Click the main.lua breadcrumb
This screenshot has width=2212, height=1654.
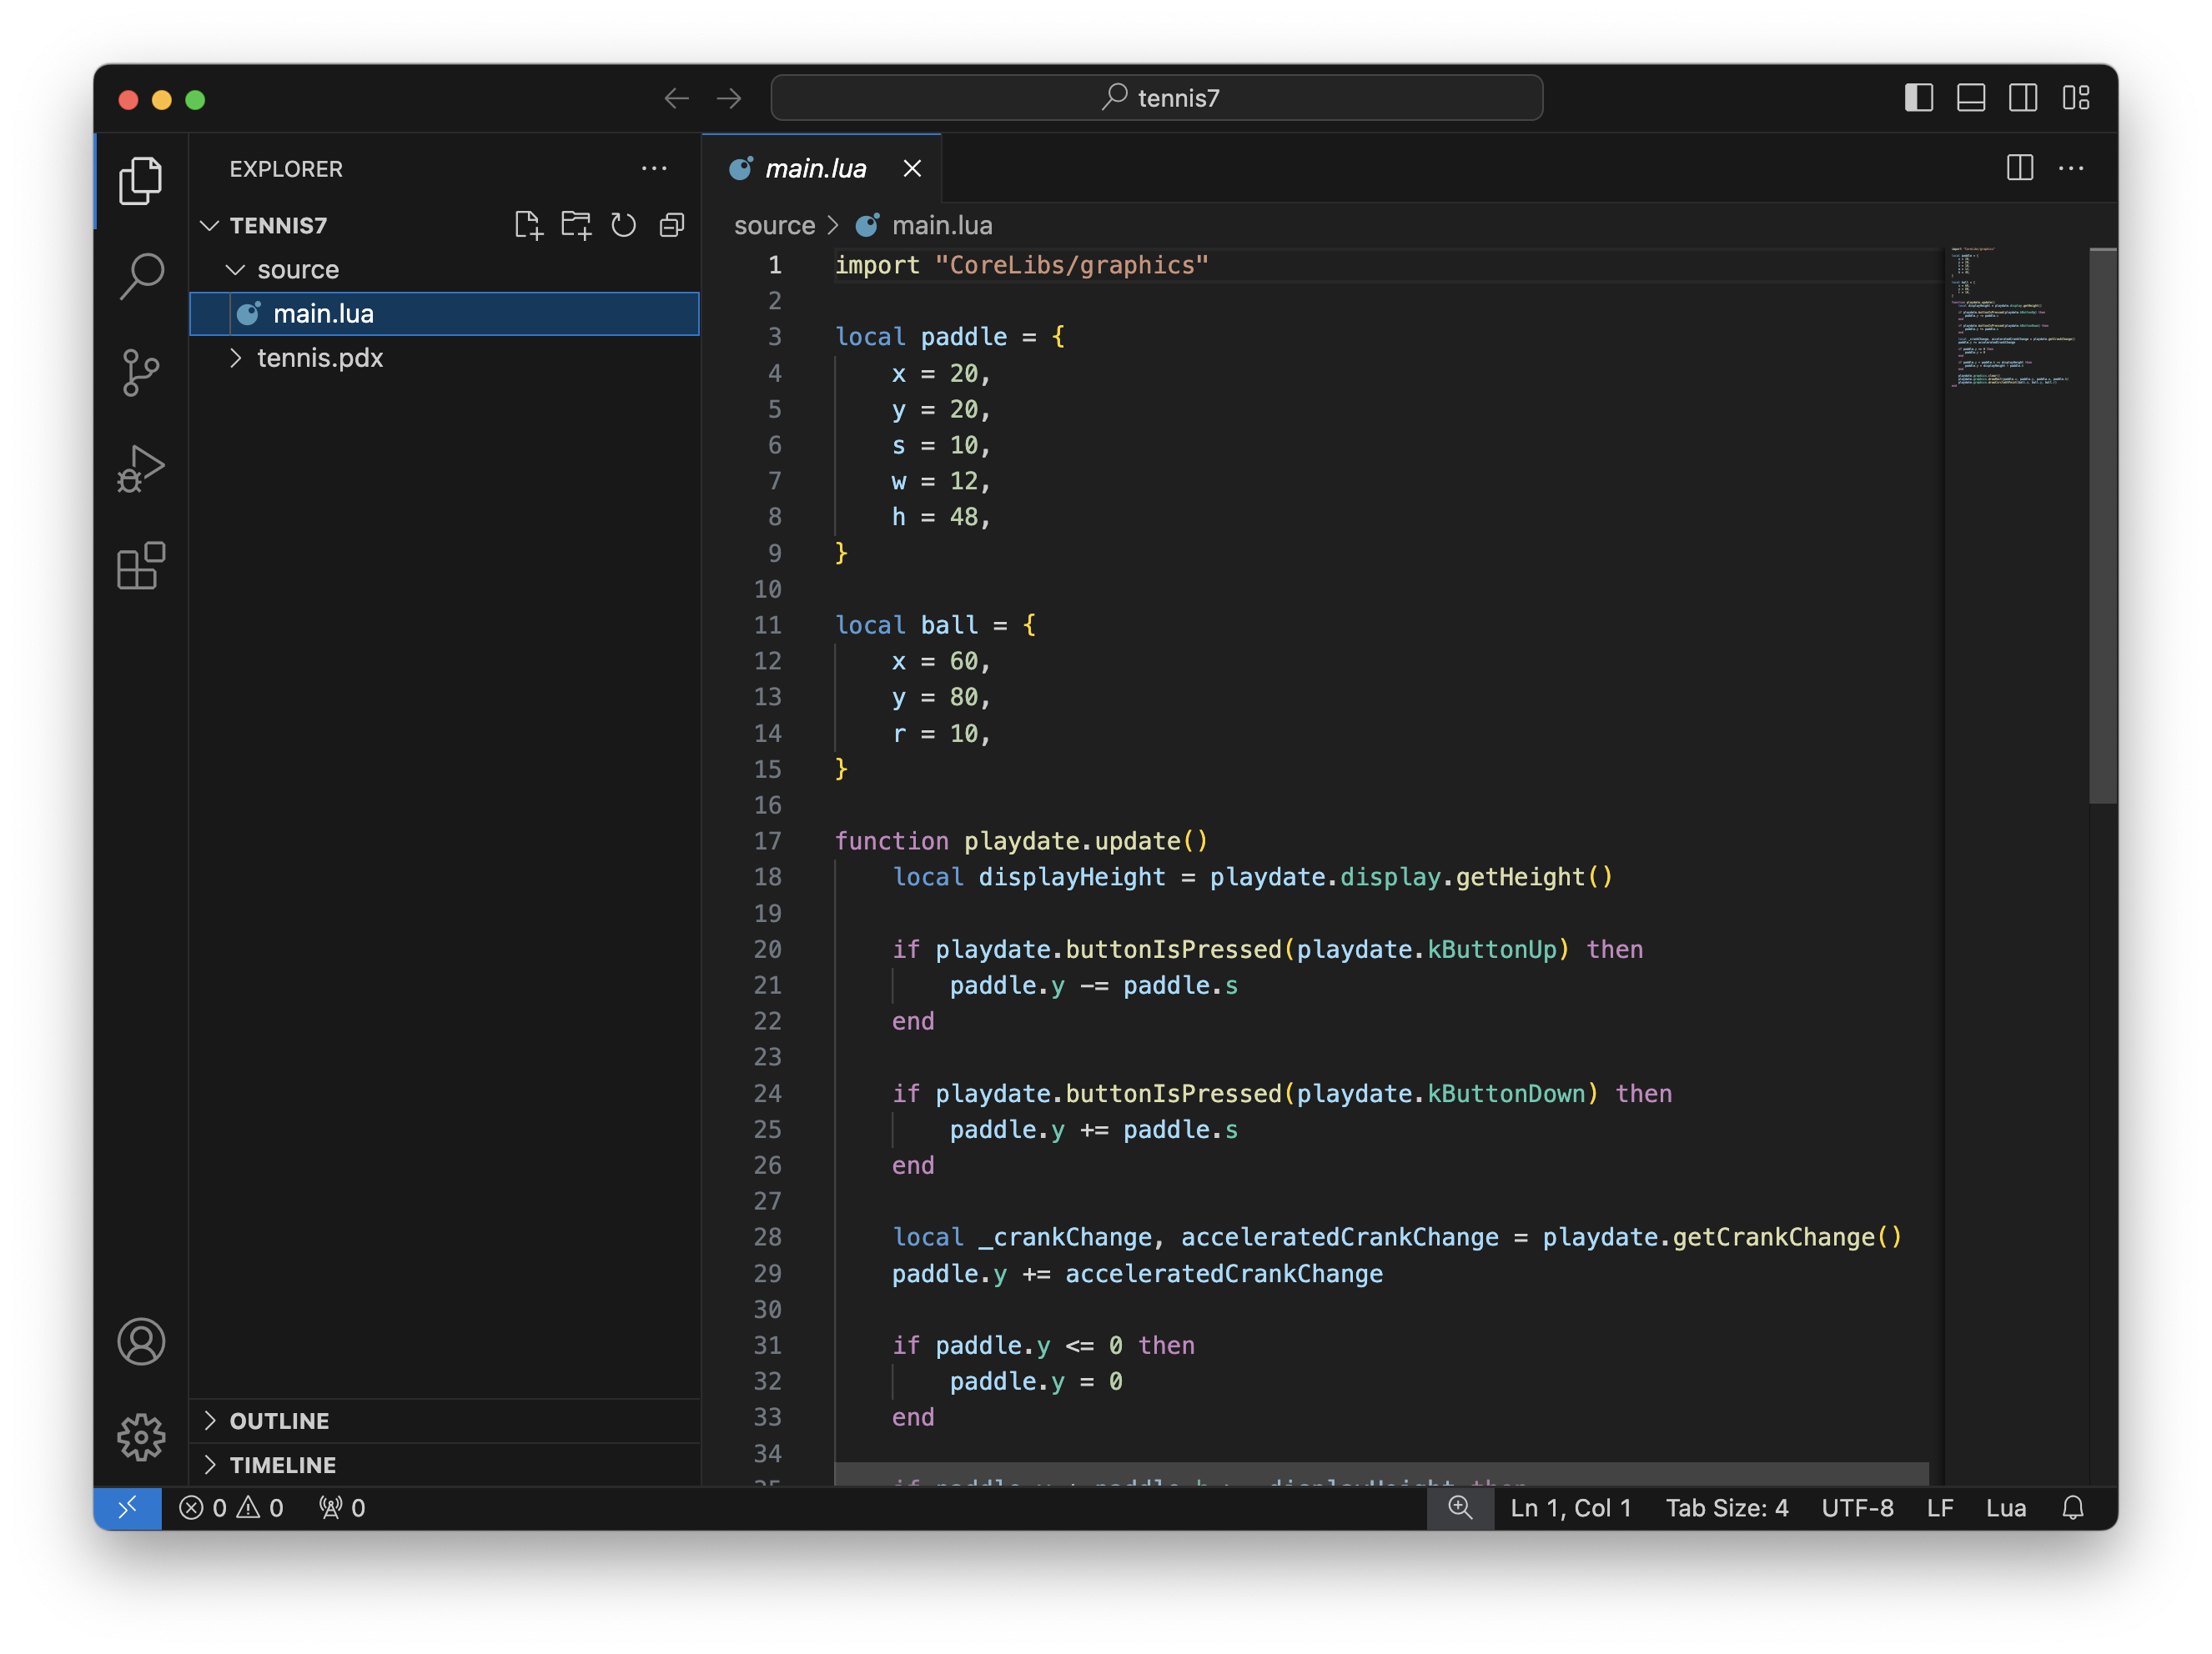(x=924, y=226)
